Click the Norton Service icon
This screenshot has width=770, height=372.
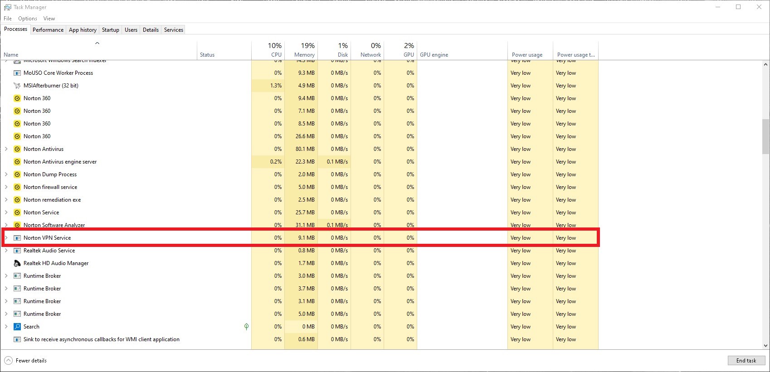[x=17, y=213]
